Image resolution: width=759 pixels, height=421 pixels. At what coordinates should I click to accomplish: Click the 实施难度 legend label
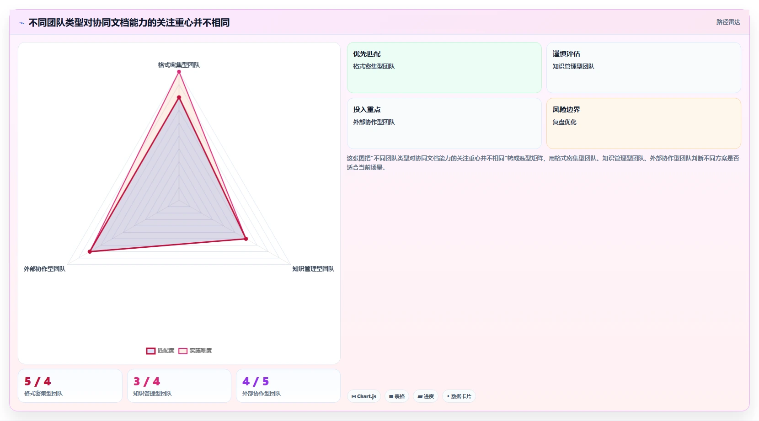[201, 351]
